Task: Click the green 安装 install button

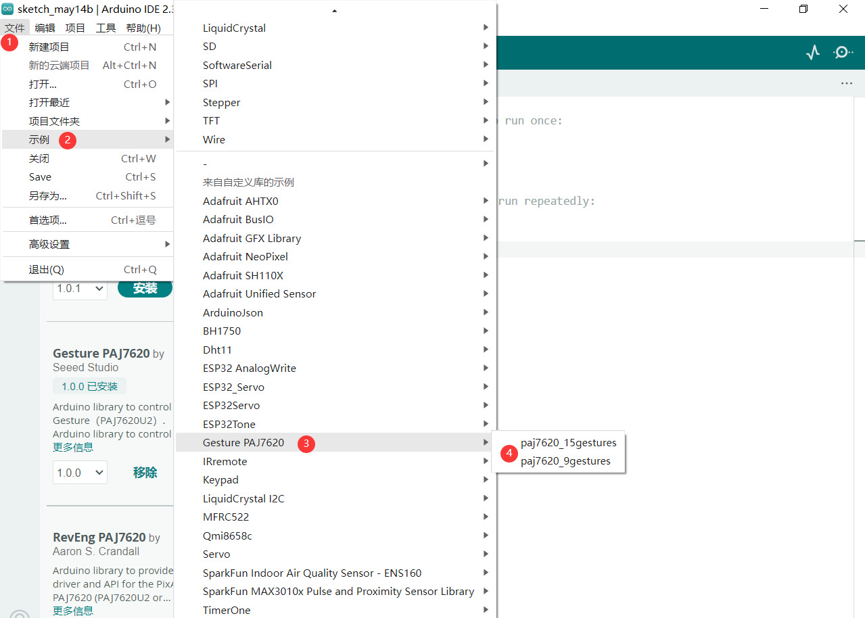Action: (145, 288)
